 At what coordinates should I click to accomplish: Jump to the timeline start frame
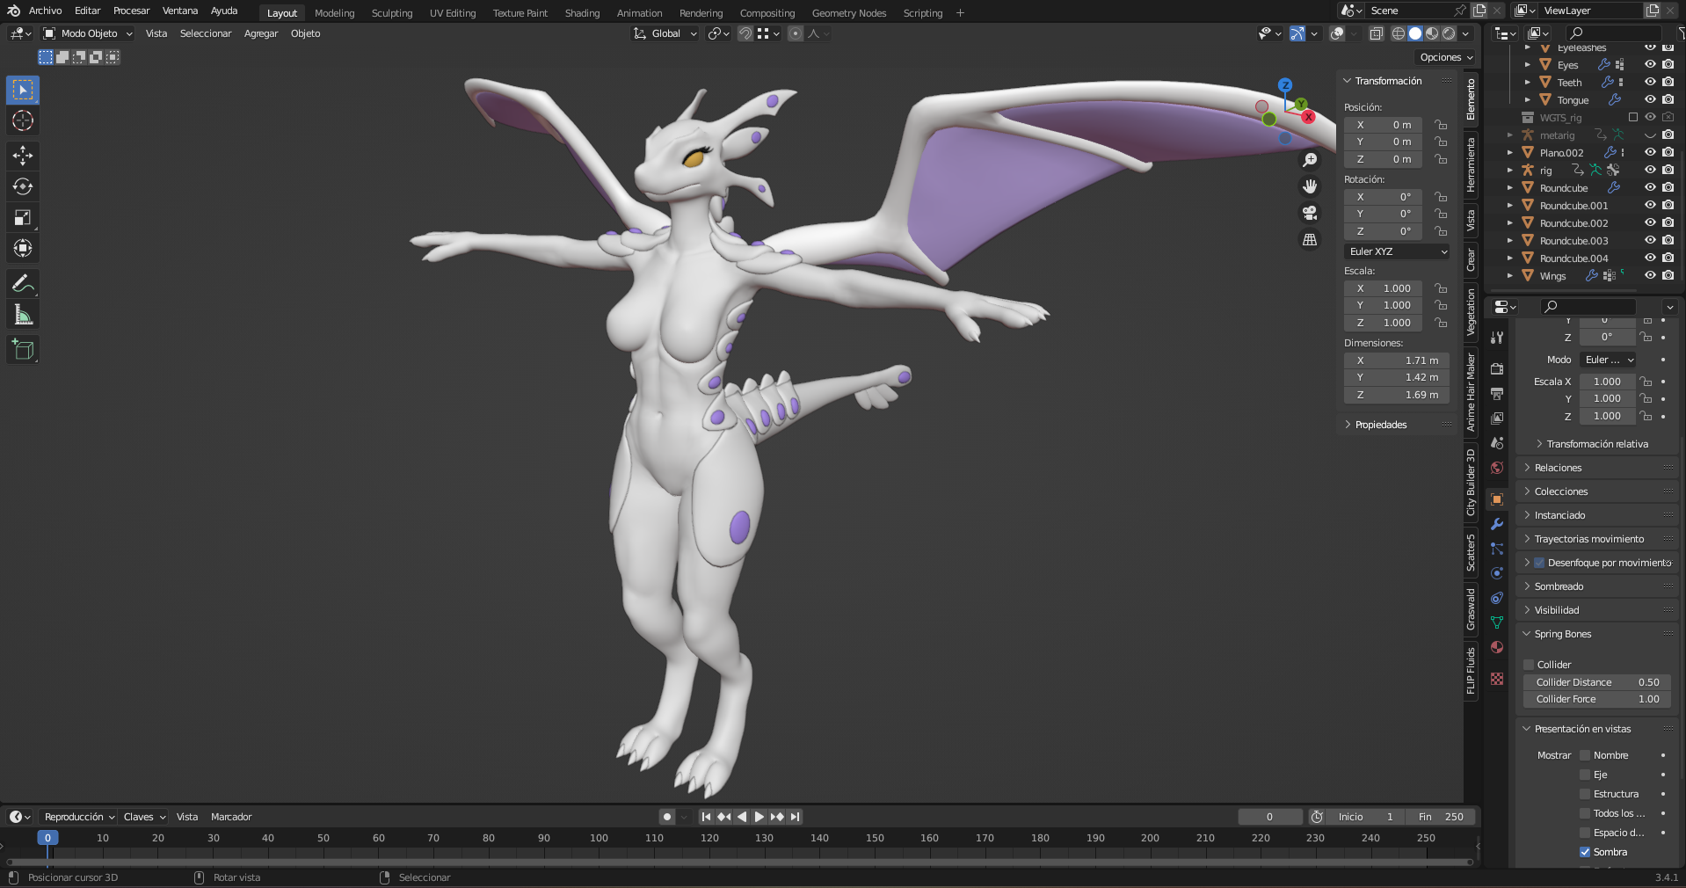(706, 817)
